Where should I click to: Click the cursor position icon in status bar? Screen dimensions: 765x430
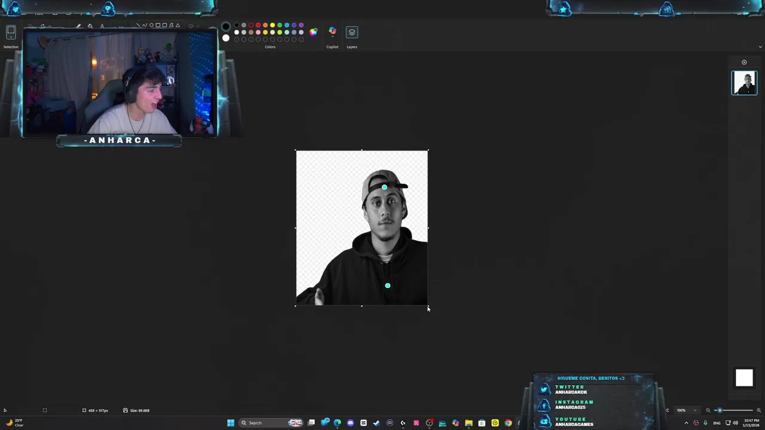(5, 410)
